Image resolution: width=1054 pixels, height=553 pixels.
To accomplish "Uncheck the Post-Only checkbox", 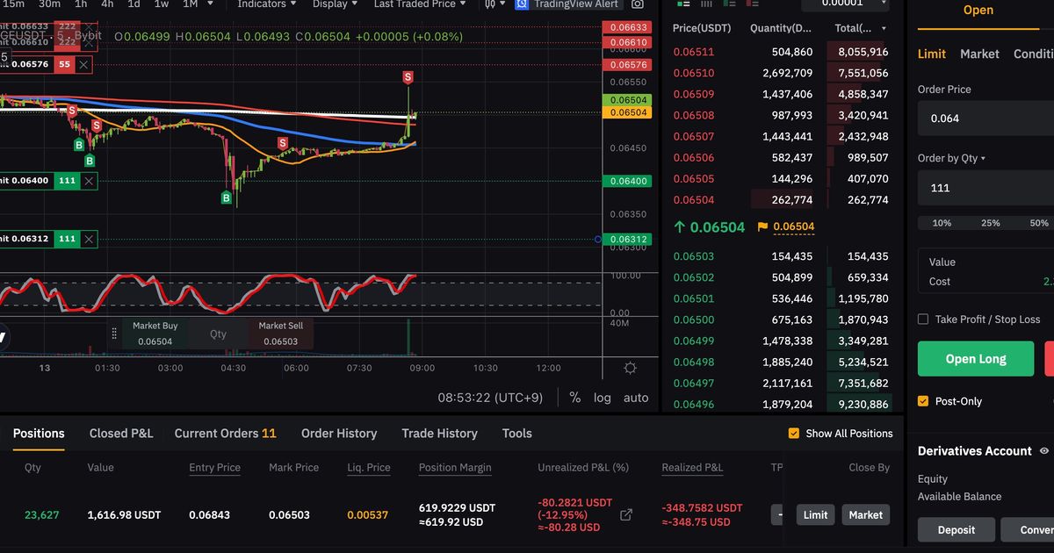I will pyautogui.click(x=923, y=401).
